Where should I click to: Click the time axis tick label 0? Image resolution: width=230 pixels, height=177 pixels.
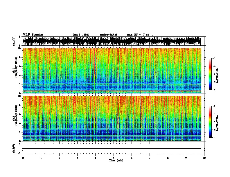pyautogui.click(x=23, y=158)
